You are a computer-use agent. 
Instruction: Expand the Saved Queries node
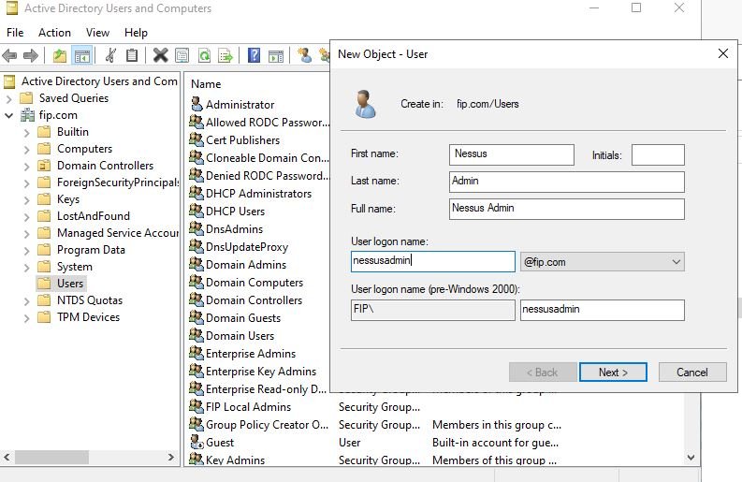[9, 98]
